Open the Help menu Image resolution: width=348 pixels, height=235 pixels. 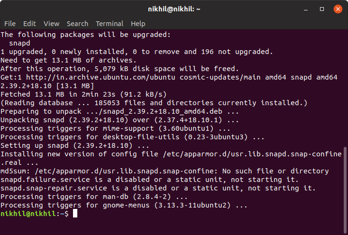pos(138,24)
